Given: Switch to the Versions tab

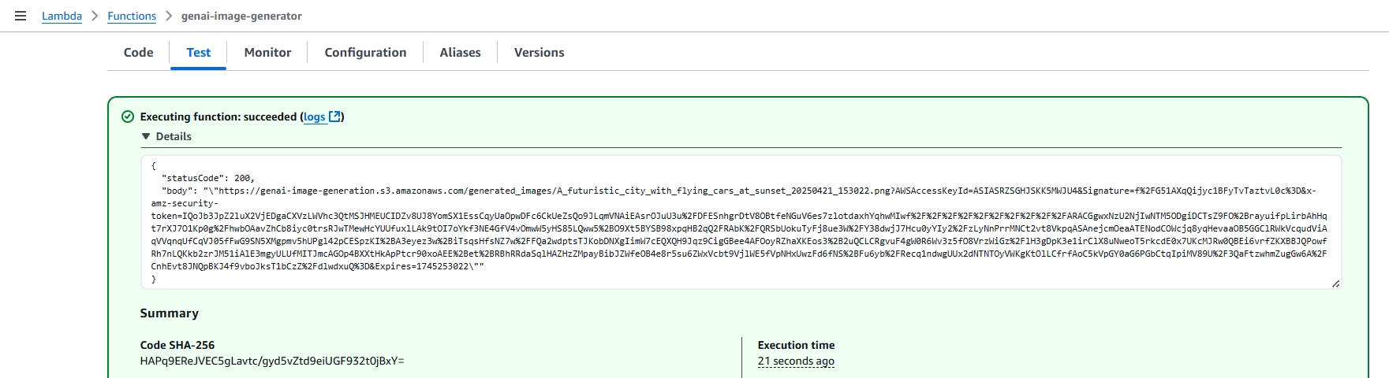Looking at the screenshot, I should point(540,53).
